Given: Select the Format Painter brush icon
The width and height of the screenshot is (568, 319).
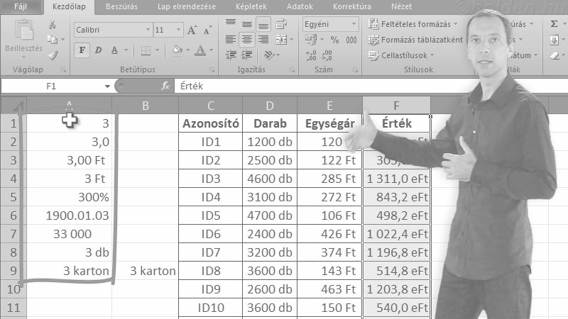Looking at the screenshot, I should click(x=53, y=55).
